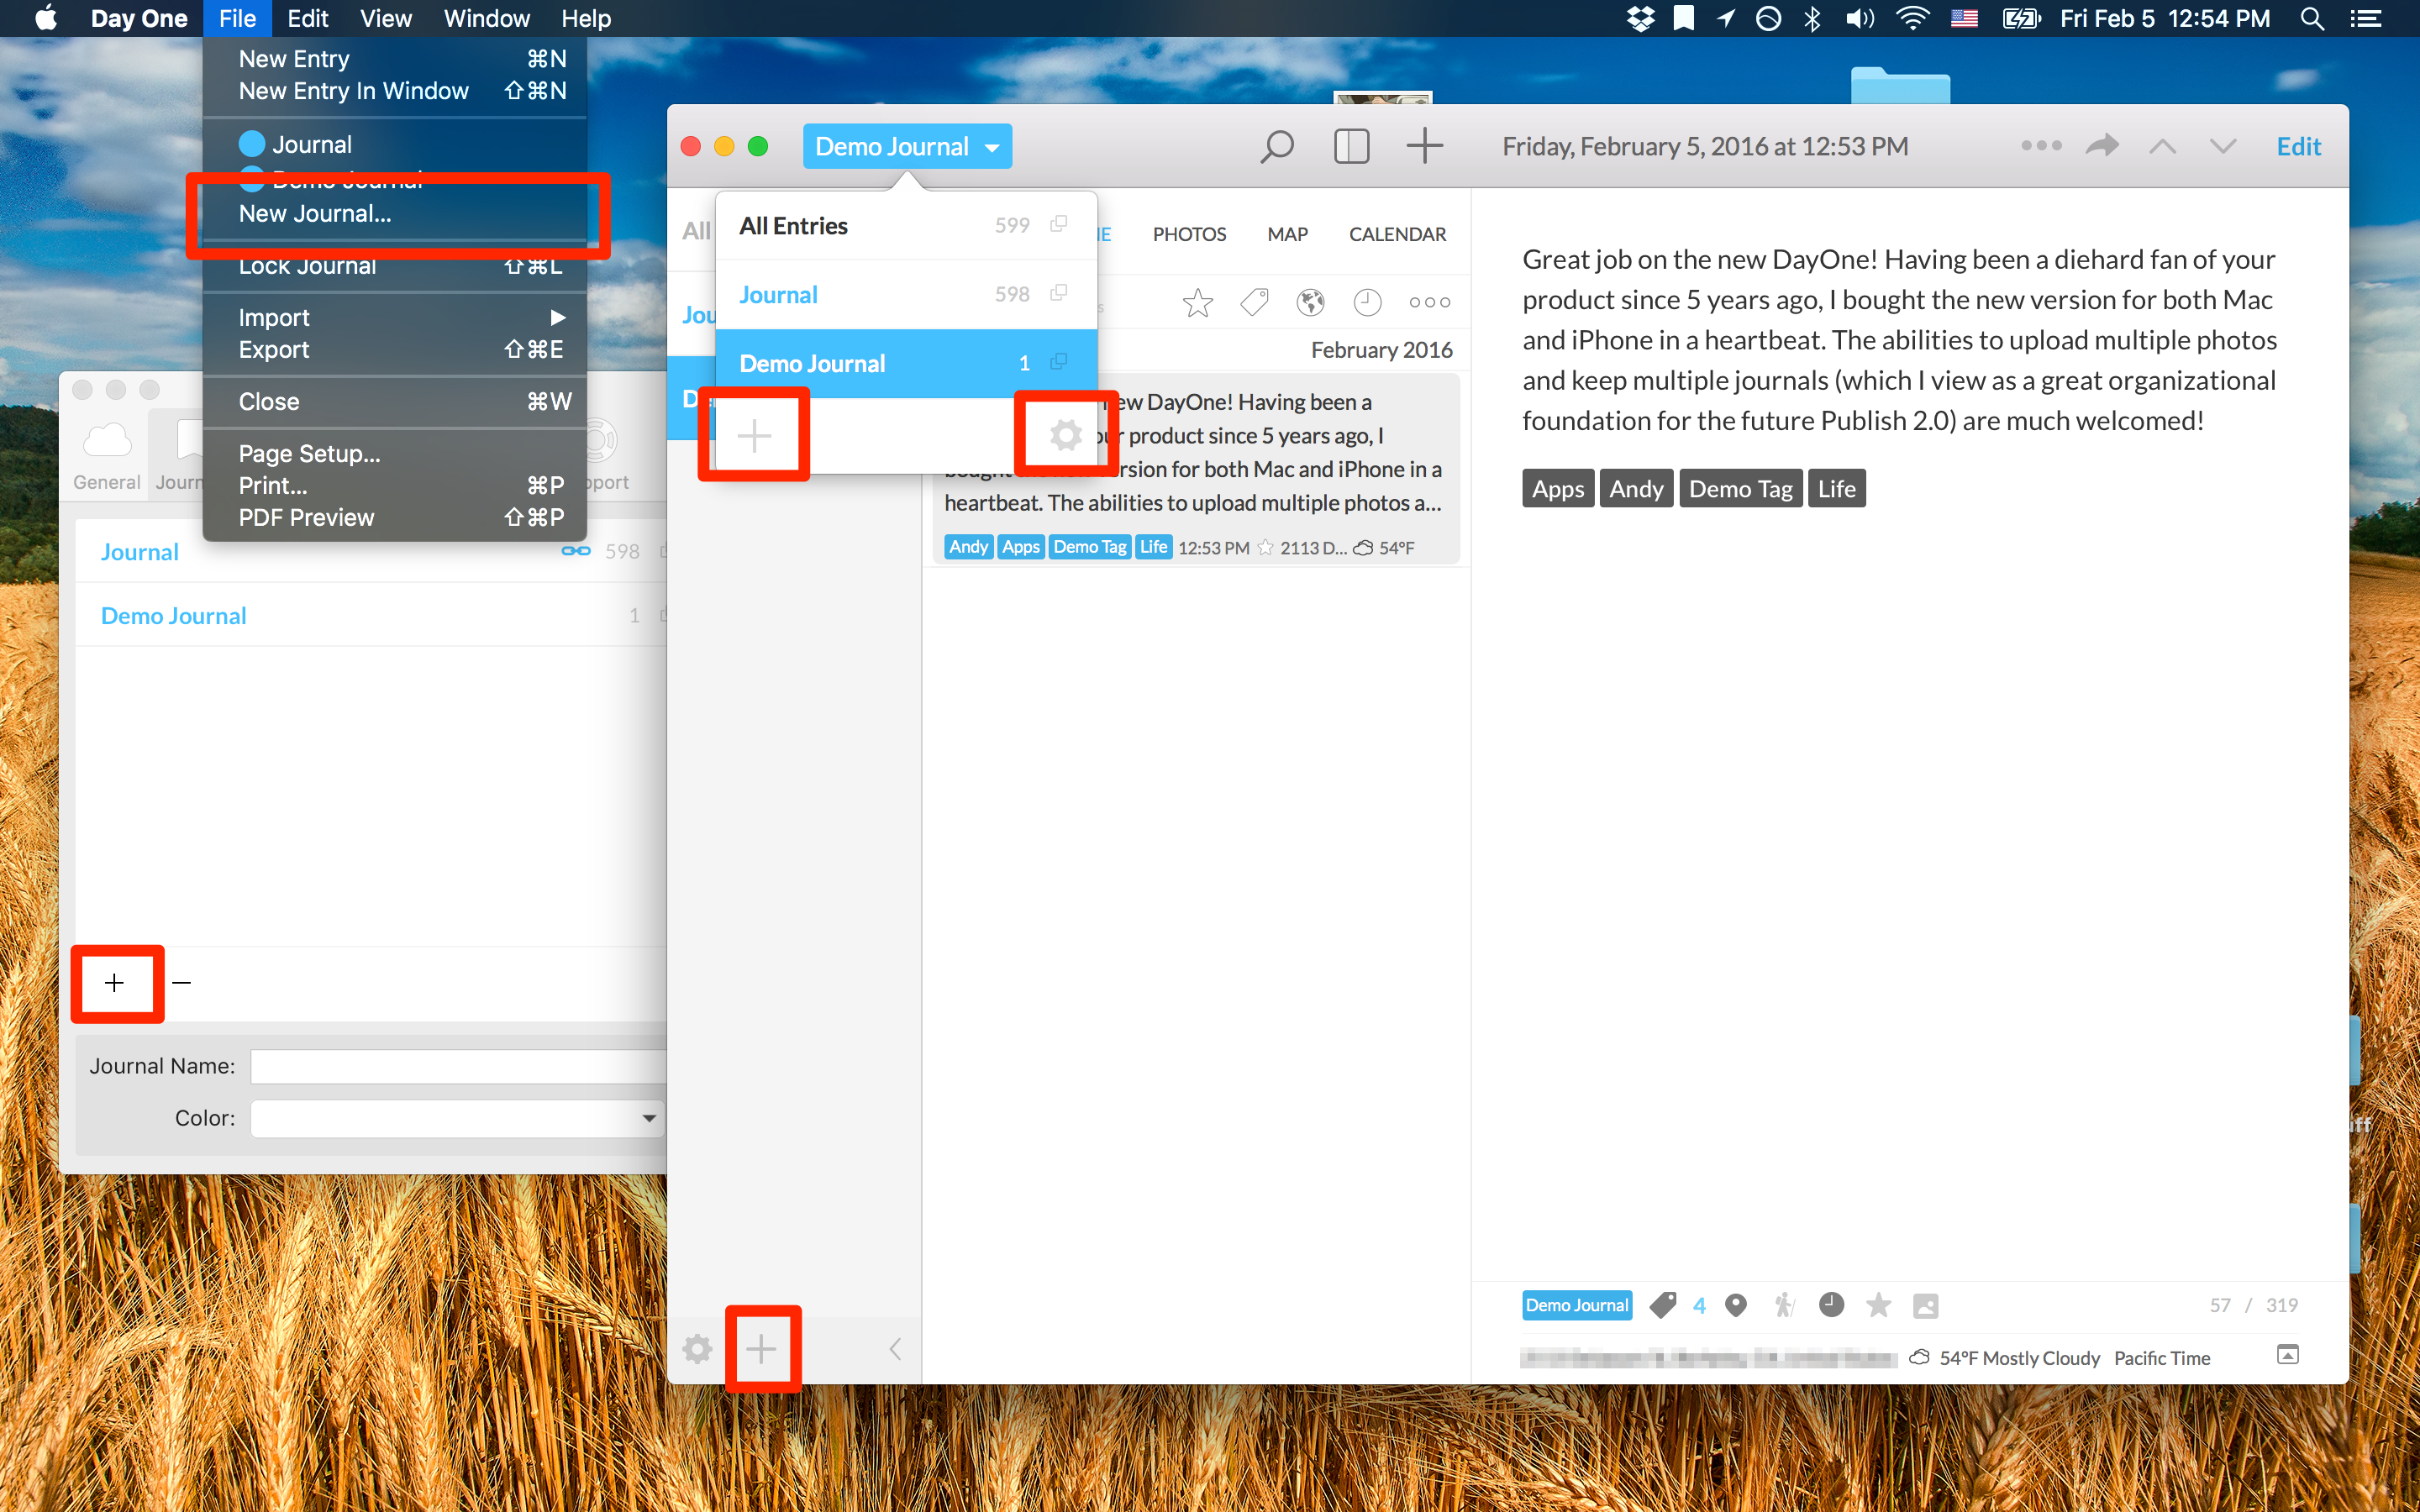The image size is (2420, 1512).
Task: Click the Journal Name text field
Action: (458, 1066)
